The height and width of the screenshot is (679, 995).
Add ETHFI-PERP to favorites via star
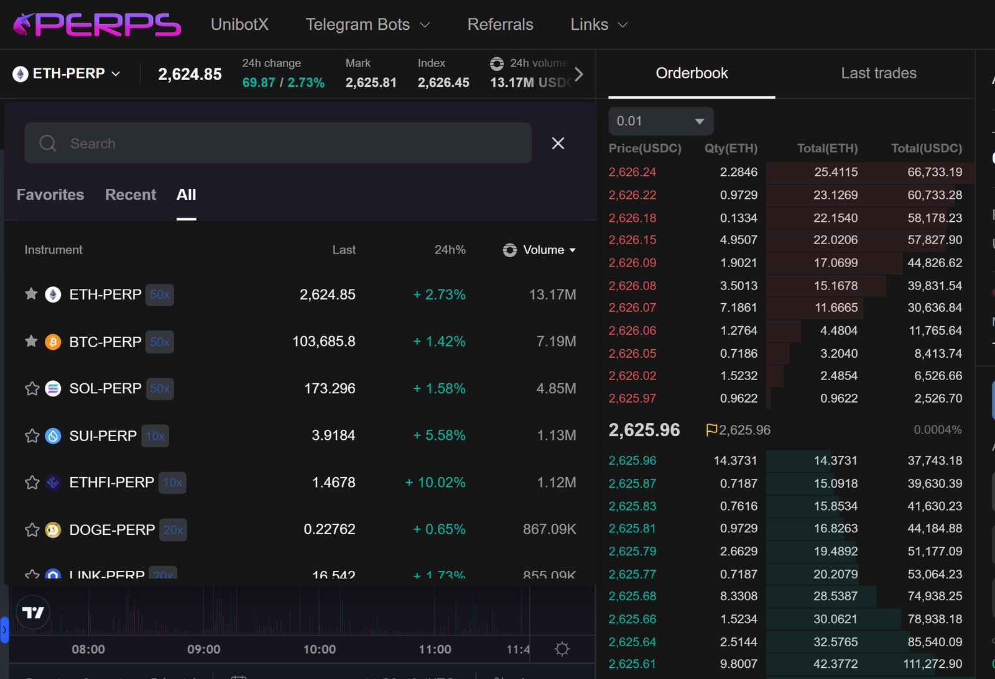coord(32,483)
